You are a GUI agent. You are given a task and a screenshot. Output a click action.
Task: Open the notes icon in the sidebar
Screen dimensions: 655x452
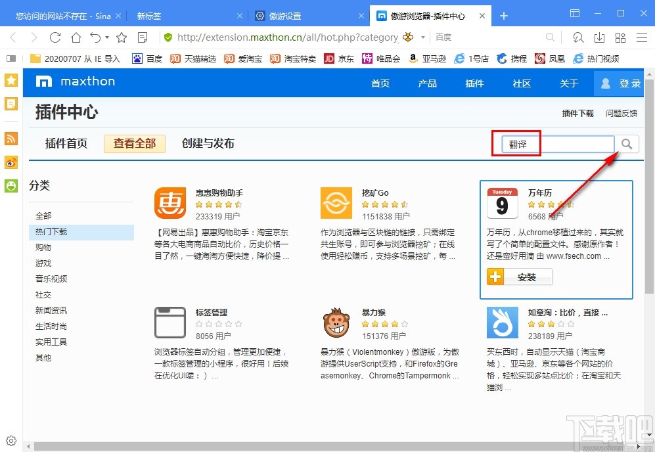pos(11,104)
